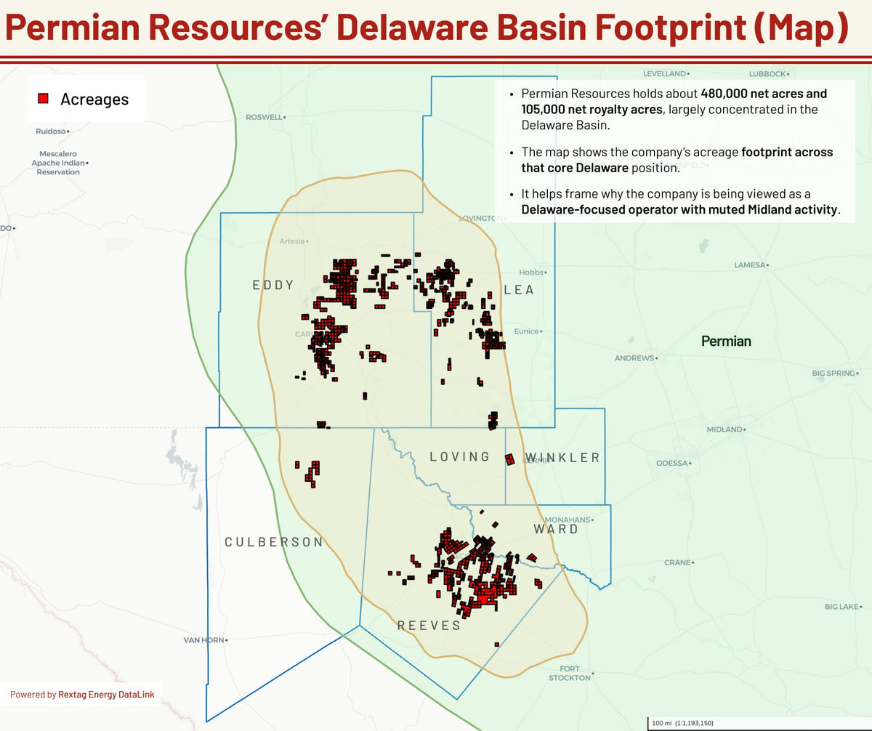Click the VAN HORN city label
872x731 pixels.
point(204,640)
